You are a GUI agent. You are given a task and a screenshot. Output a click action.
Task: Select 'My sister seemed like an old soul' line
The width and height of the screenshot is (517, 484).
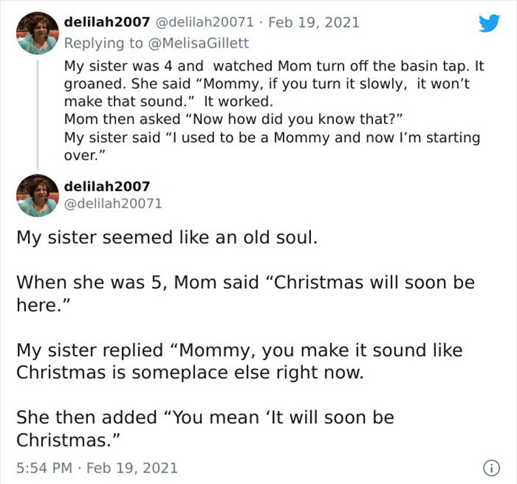[x=167, y=237]
